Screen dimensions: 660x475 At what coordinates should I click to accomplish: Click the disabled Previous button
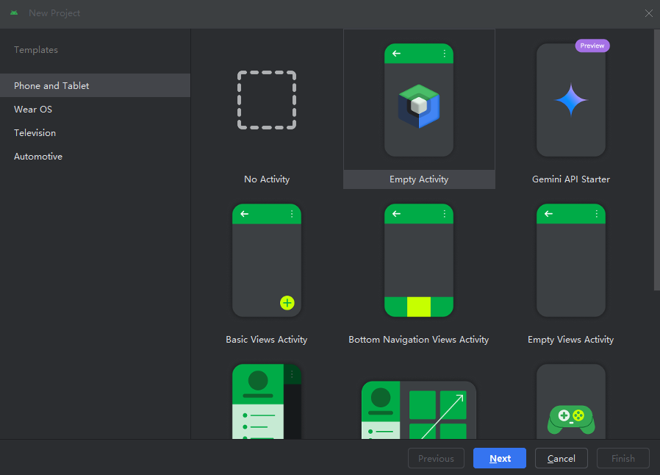(x=436, y=458)
